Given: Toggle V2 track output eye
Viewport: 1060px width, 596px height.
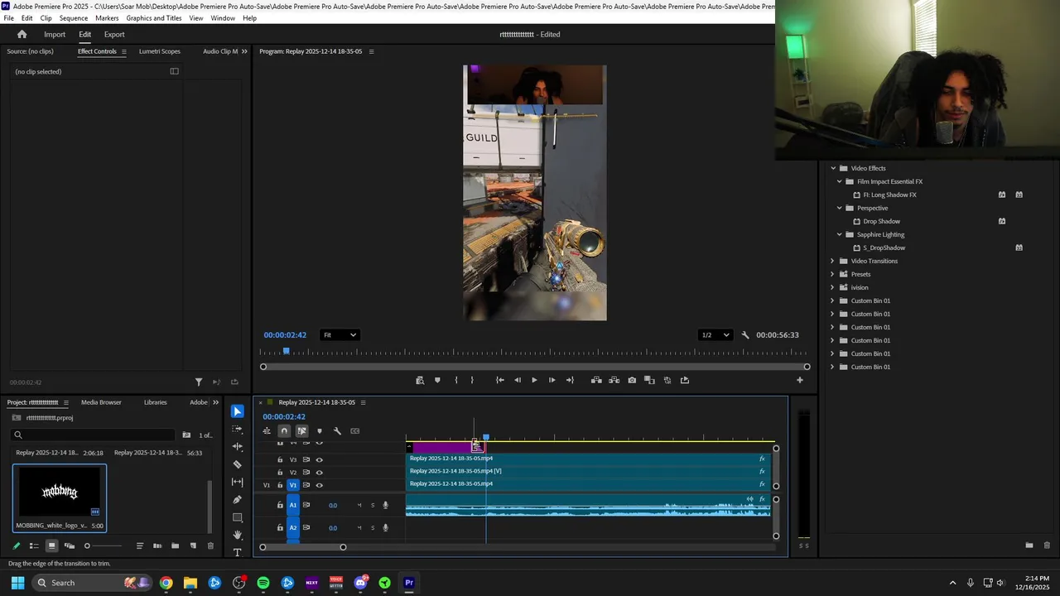Looking at the screenshot, I should click(x=319, y=473).
